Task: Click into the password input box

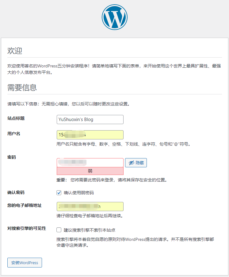Action: click(90, 163)
